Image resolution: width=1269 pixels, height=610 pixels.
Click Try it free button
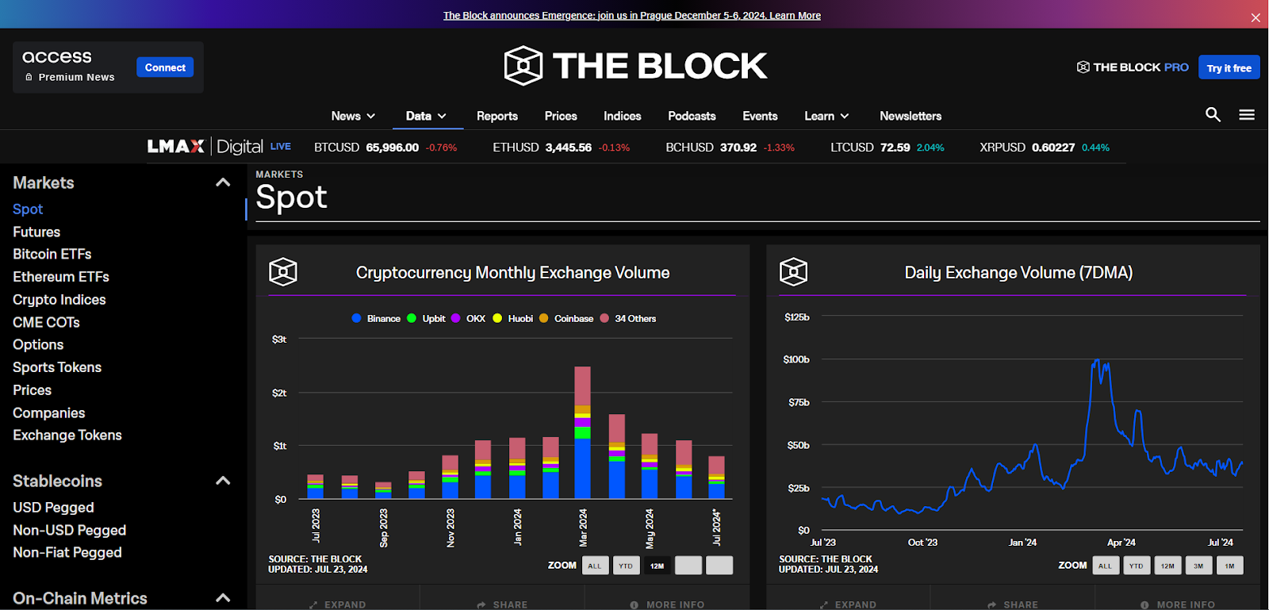[x=1229, y=68]
